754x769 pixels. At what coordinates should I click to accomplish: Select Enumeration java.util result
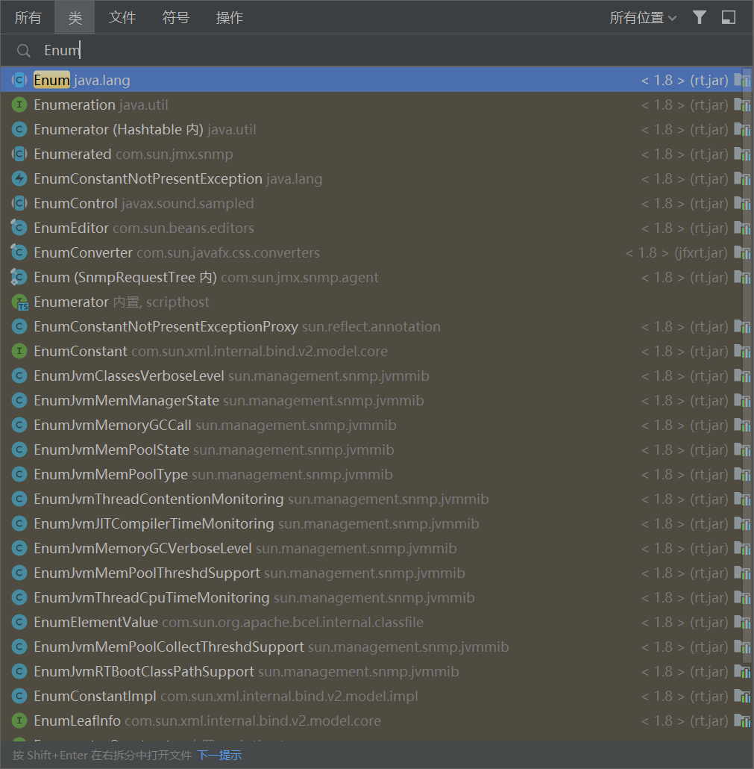pos(377,105)
